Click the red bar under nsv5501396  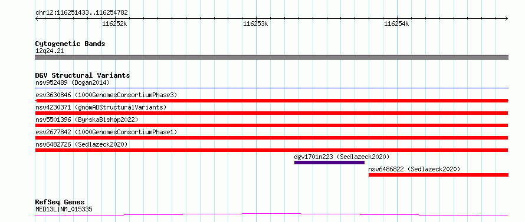click(271, 125)
